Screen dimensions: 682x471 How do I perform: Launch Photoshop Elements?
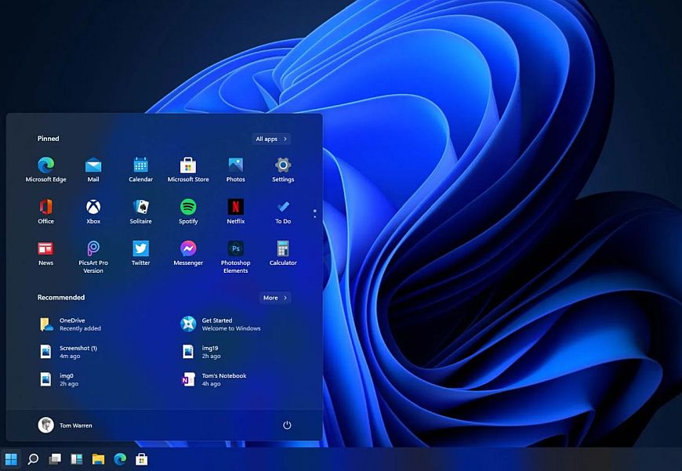pyautogui.click(x=235, y=257)
